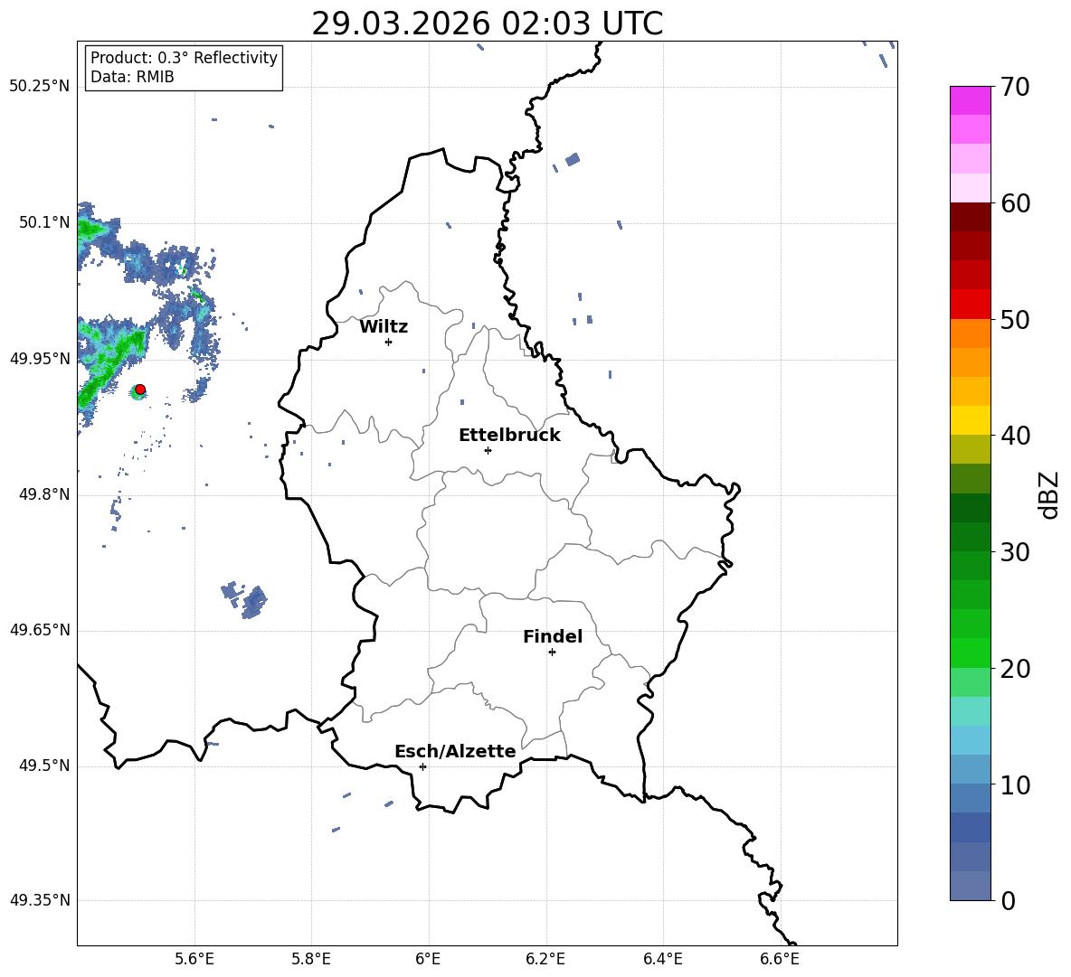The image size is (1071, 977).
Task: Pick the orange colorbar segment below 50
Action: click(971, 333)
